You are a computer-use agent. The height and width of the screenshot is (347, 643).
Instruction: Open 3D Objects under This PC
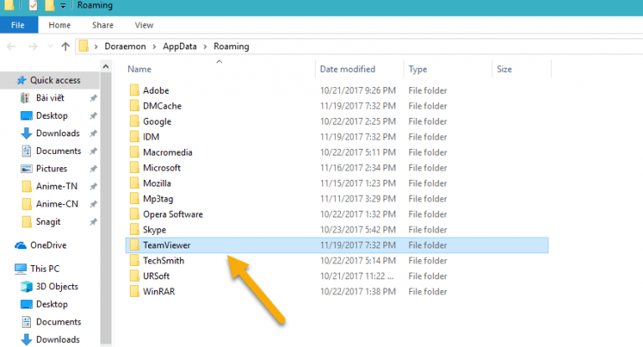click(x=58, y=287)
